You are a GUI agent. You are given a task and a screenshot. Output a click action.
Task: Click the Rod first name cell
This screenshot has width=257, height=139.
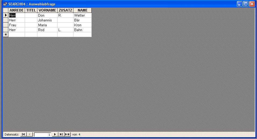[47, 30]
